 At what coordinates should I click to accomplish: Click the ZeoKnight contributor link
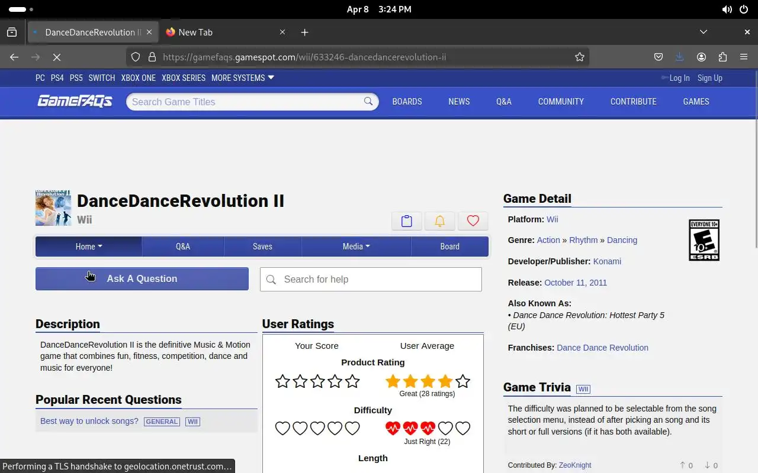click(575, 465)
